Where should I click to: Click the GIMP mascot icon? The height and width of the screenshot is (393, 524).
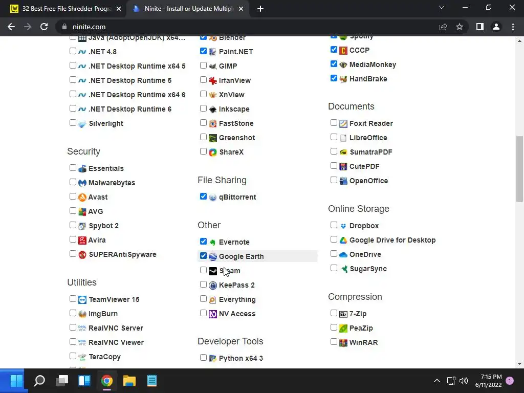tap(212, 66)
